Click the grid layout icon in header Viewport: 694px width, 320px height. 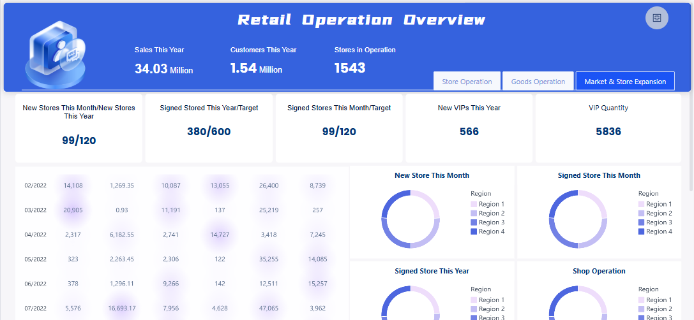[x=657, y=18]
